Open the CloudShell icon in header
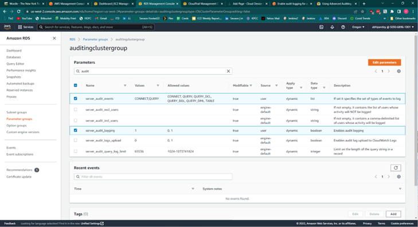418x227 pixels. click(x=322, y=27)
